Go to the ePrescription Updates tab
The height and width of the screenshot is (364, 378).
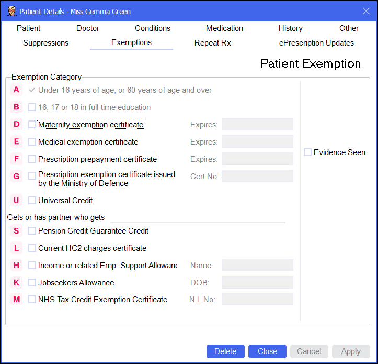pyautogui.click(x=316, y=43)
